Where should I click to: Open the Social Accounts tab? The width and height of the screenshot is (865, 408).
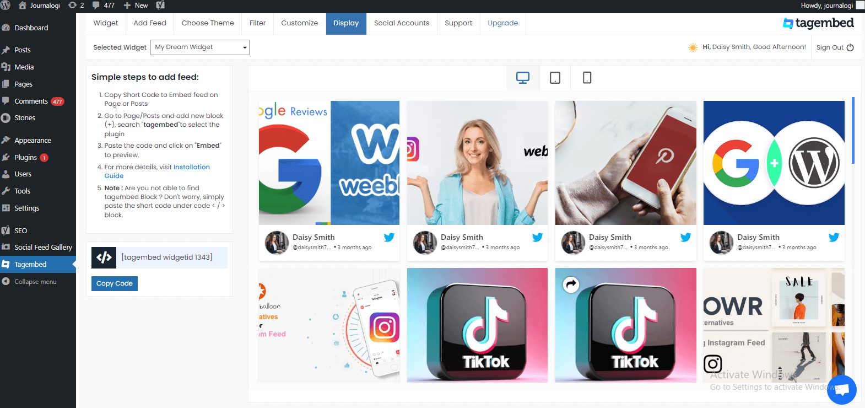coord(402,23)
